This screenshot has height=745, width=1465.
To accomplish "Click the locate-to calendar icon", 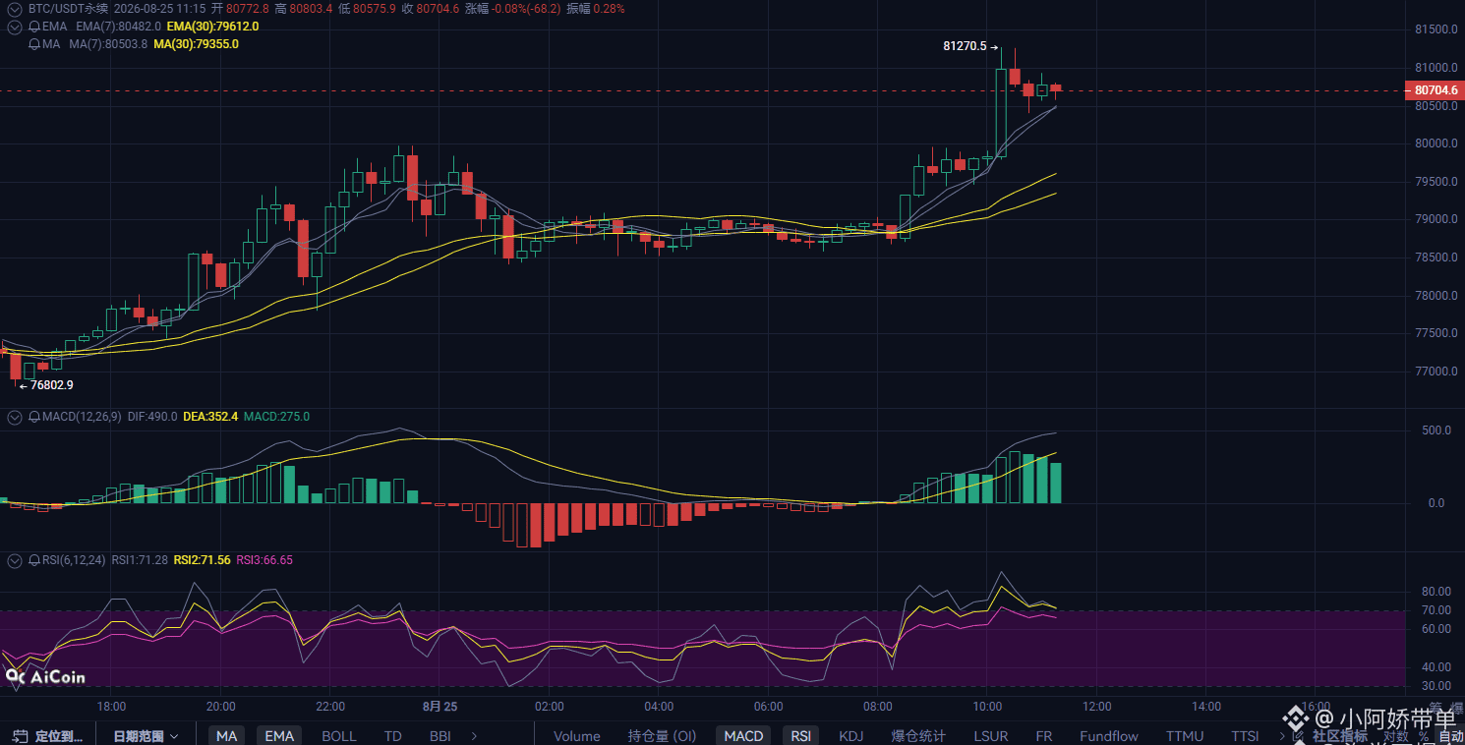I will pos(20,735).
